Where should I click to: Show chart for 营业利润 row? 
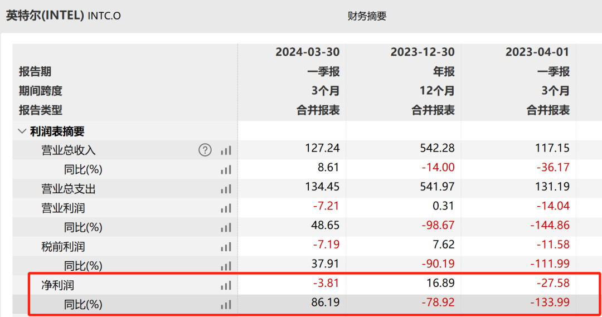[225, 208]
